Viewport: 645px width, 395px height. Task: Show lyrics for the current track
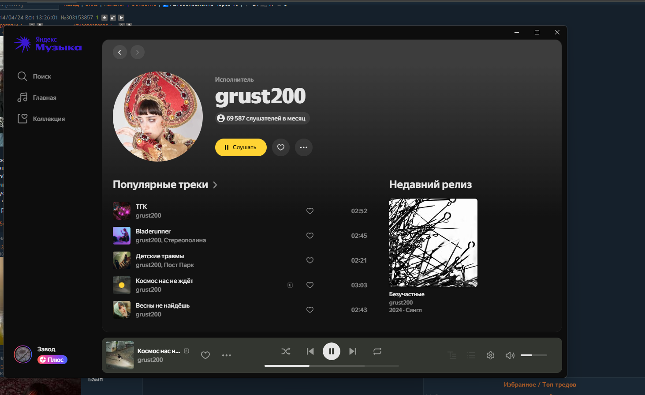tap(452, 355)
